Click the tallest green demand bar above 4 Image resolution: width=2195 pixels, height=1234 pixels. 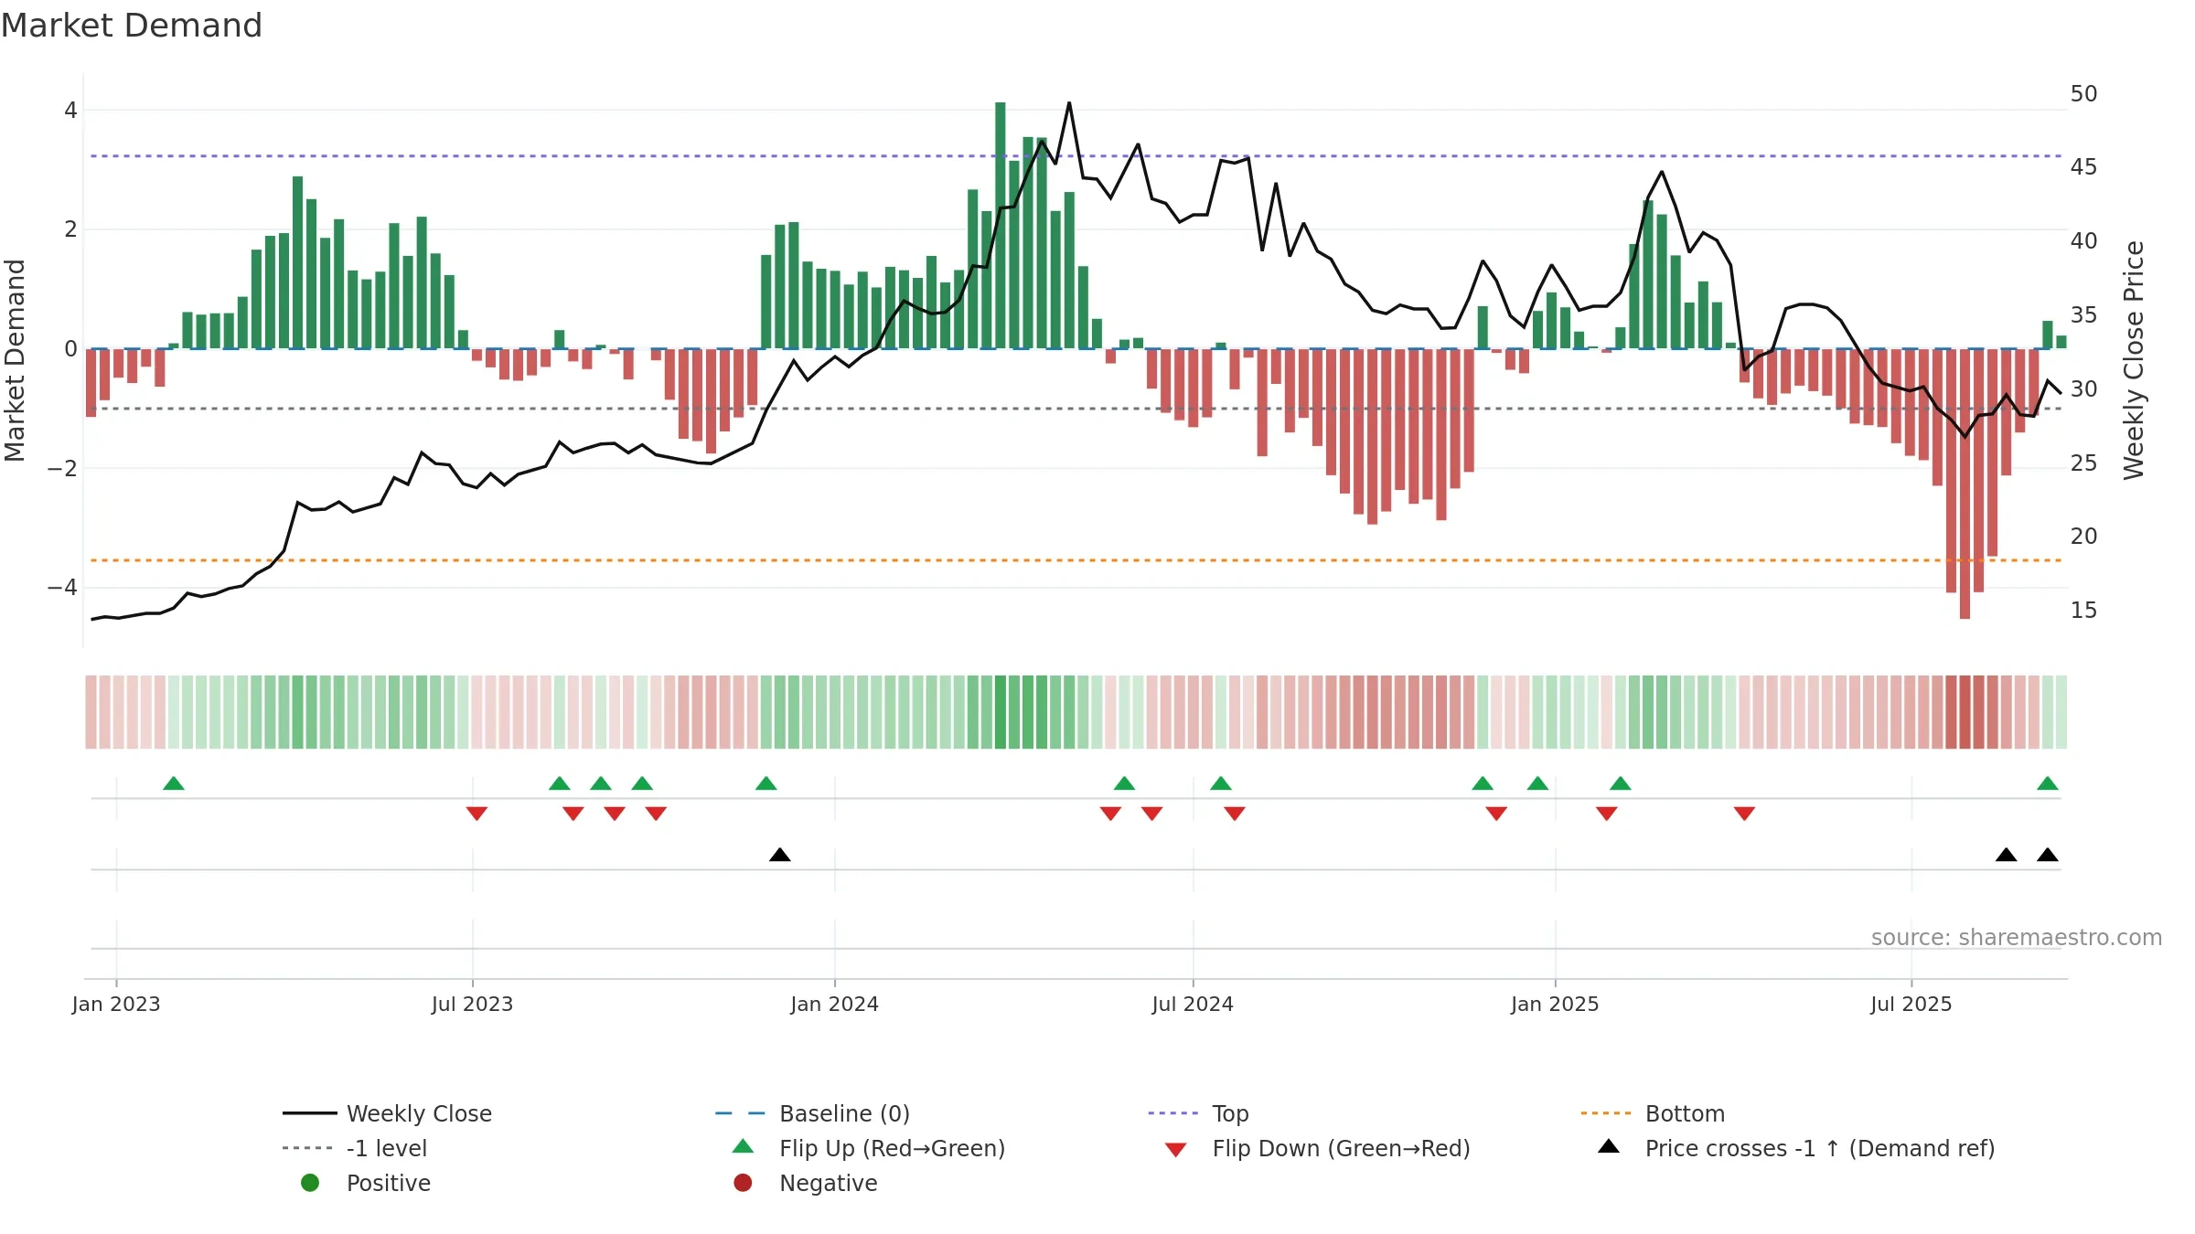pyautogui.click(x=1001, y=225)
